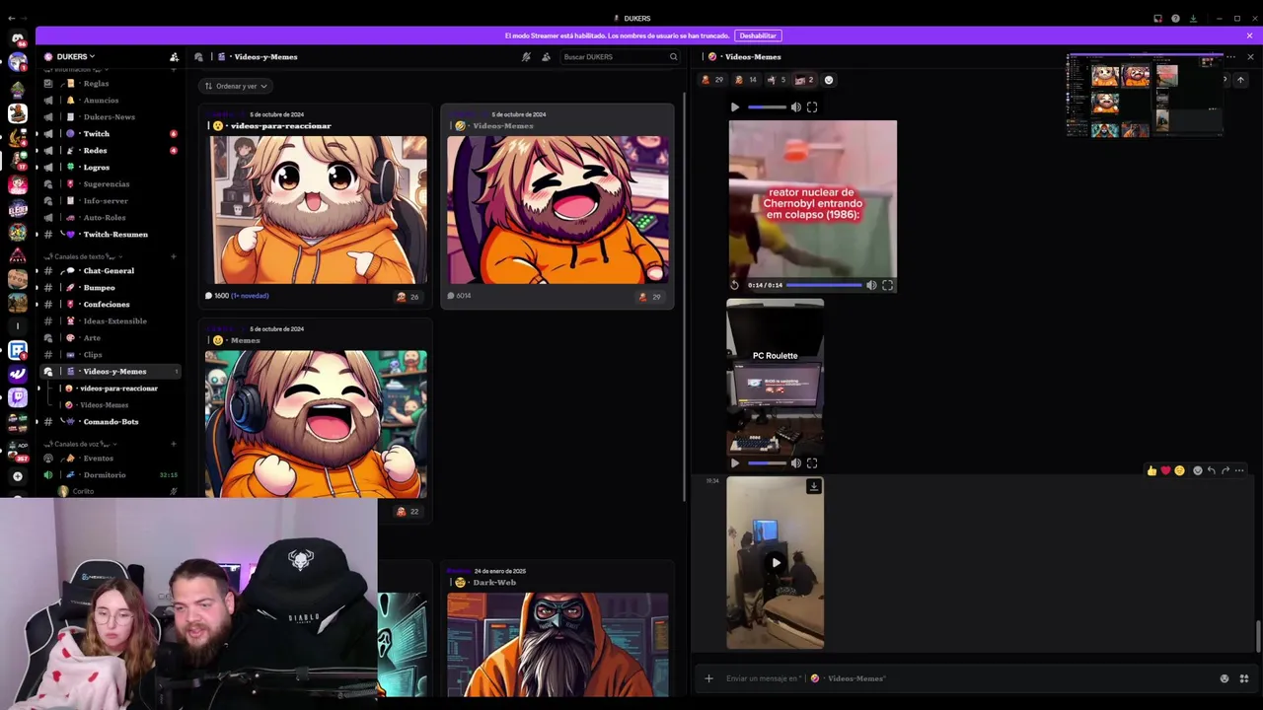Mute the top video volume
This screenshot has height=710, width=1263.
796,107
